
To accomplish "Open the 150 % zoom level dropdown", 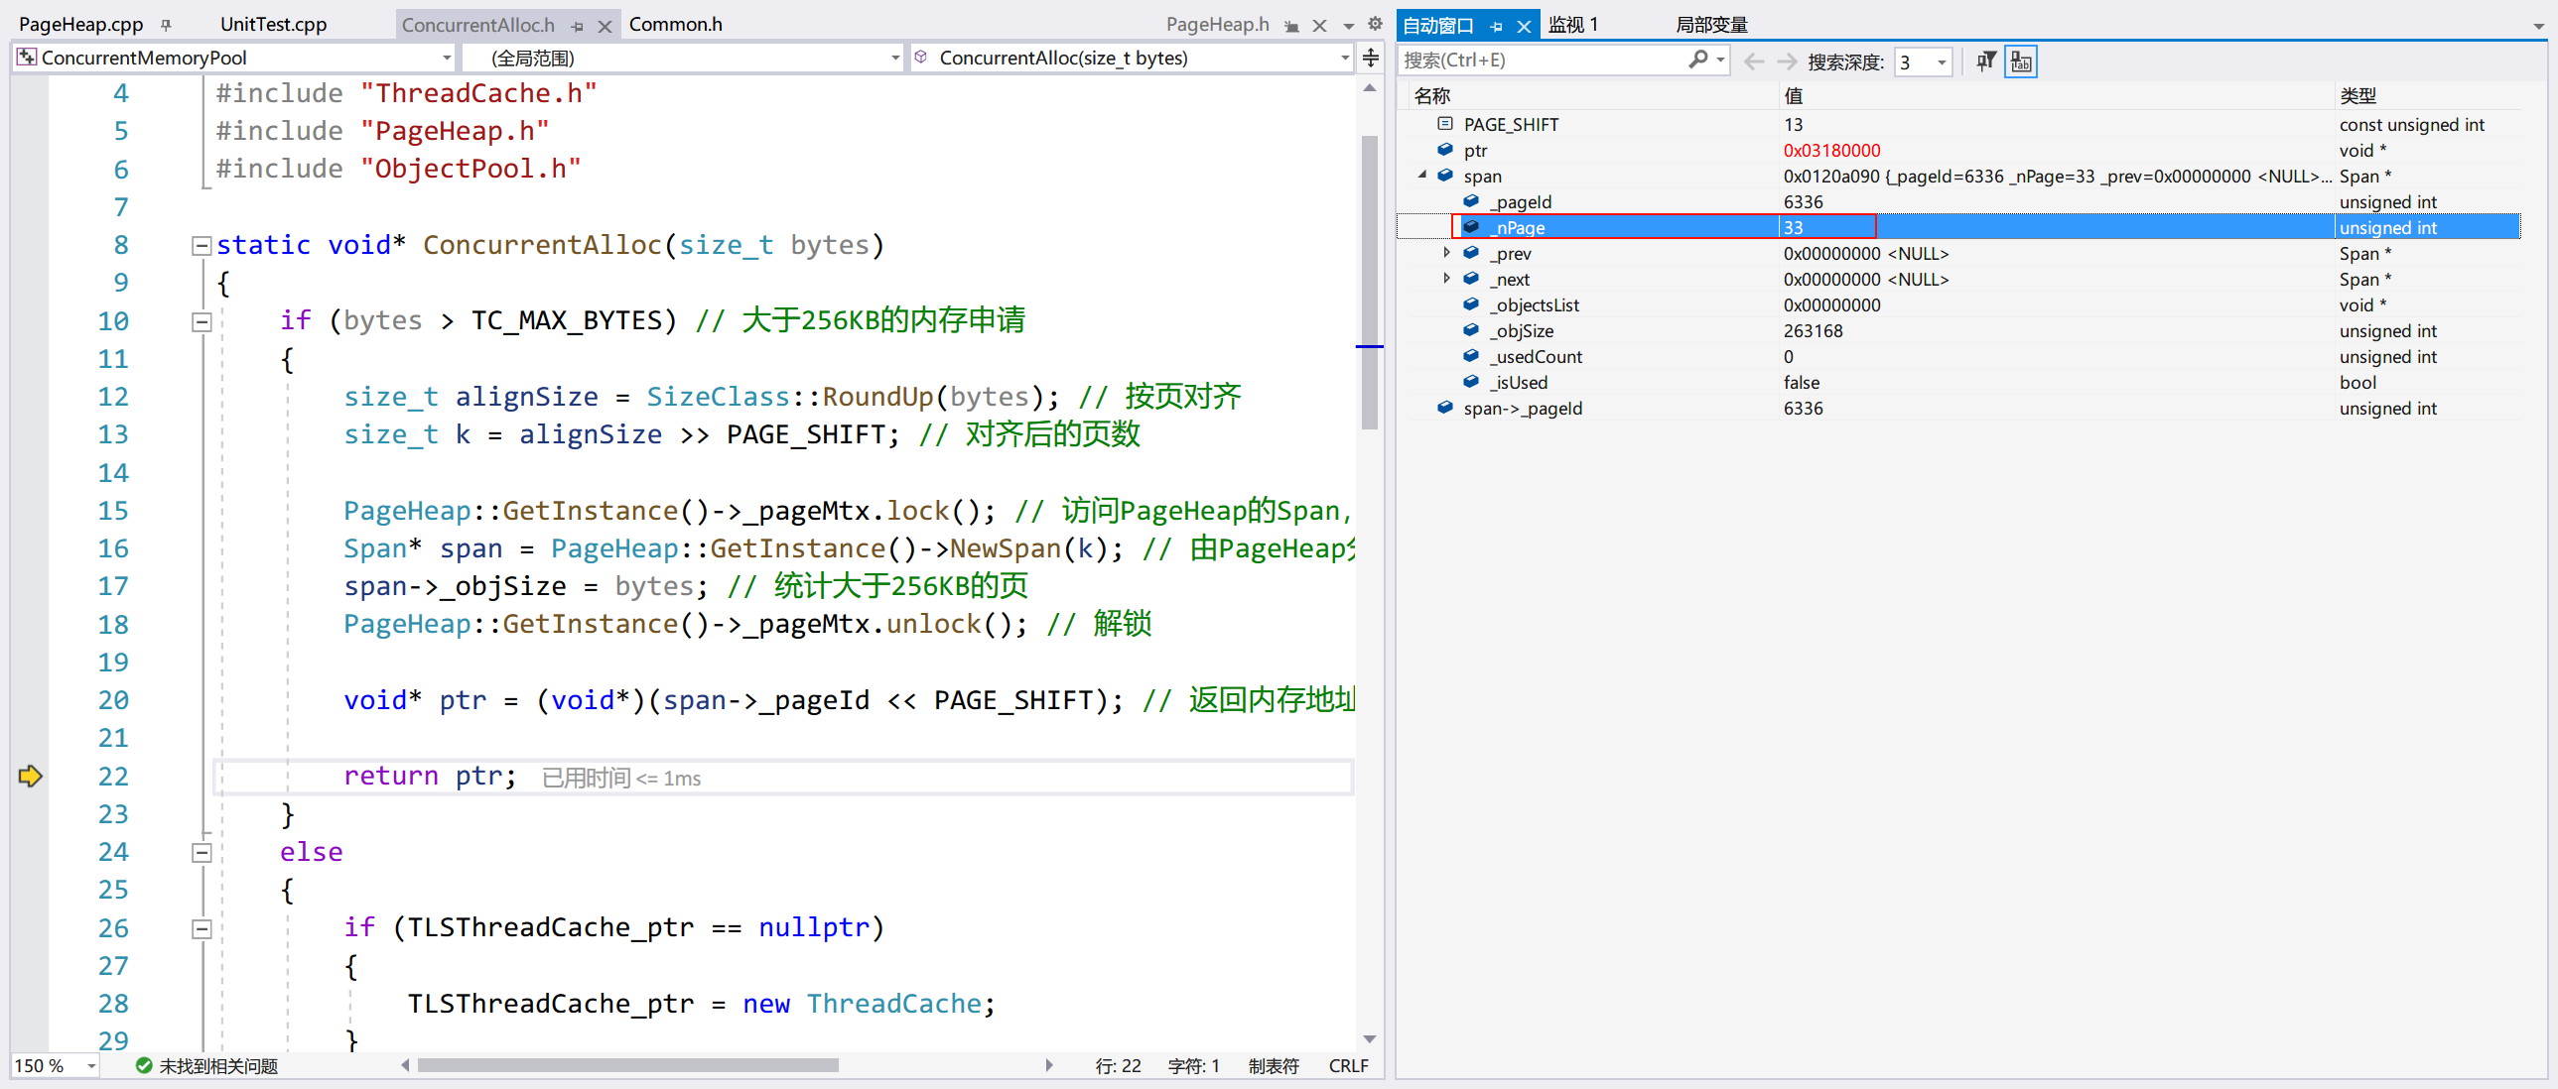I will click(x=91, y=1065).
